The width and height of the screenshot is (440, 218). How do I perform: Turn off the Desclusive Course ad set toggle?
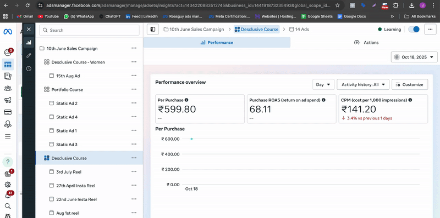(x=414, y=30)
